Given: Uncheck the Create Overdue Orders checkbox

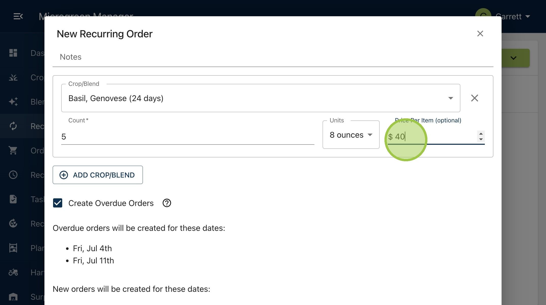Looking at the screenshot, I should coord(58,203).
